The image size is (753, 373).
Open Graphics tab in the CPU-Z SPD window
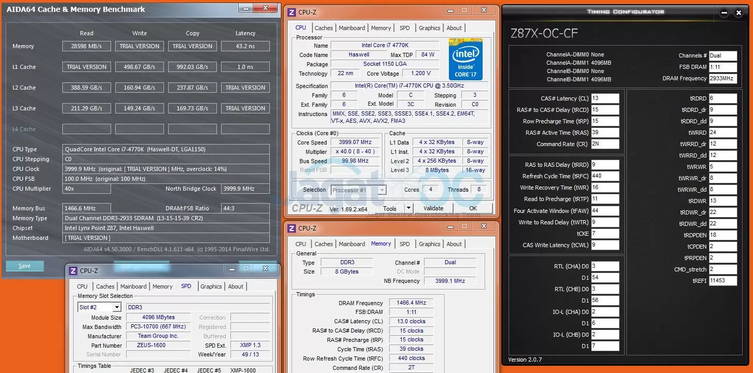pyautogui.click(x=211, y=286)
